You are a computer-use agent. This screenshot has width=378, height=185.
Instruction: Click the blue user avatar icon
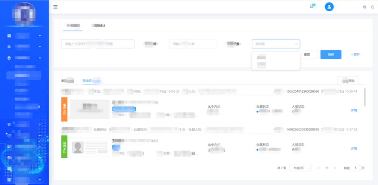click(x=329, y=7)
